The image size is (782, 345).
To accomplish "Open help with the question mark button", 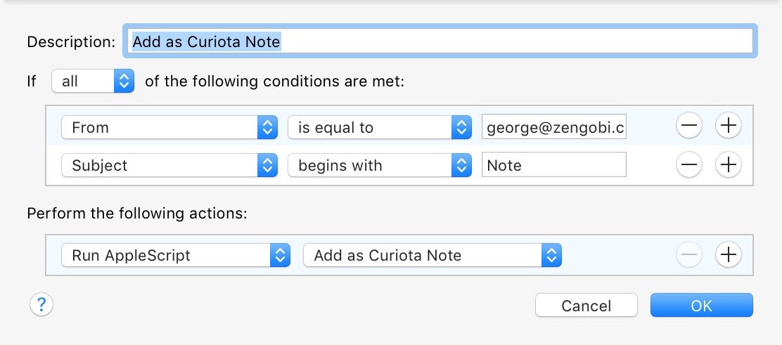I will [x=41, y=304].
